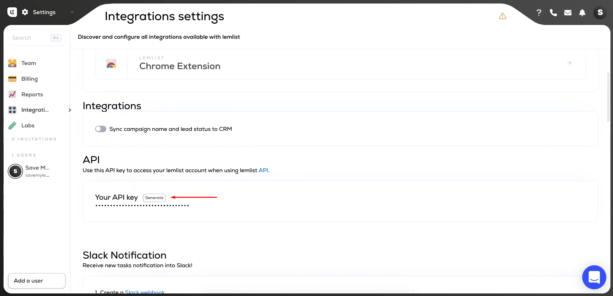Follow the Slack webhook link
Image resolution: width=613 pixels, height=296 pixels.
click(x=145, y=292)
